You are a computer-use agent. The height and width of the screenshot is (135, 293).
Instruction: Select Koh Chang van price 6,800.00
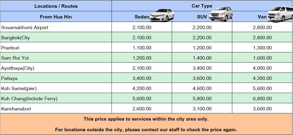pos(262,99)
